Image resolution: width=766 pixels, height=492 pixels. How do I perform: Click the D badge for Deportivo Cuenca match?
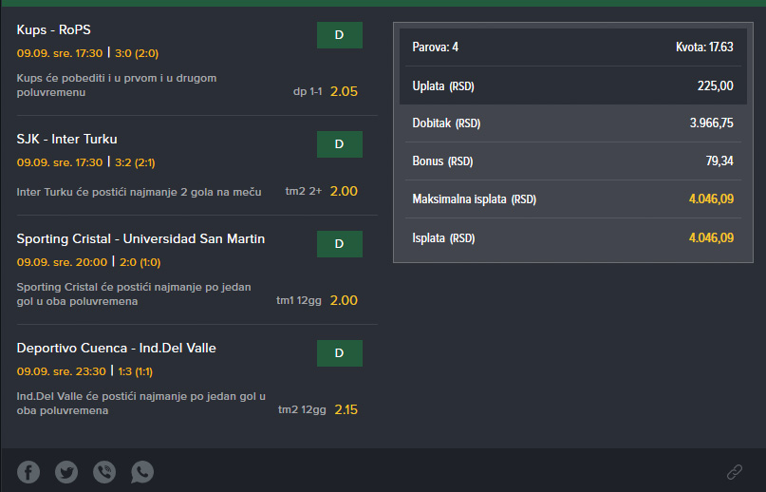340,353
